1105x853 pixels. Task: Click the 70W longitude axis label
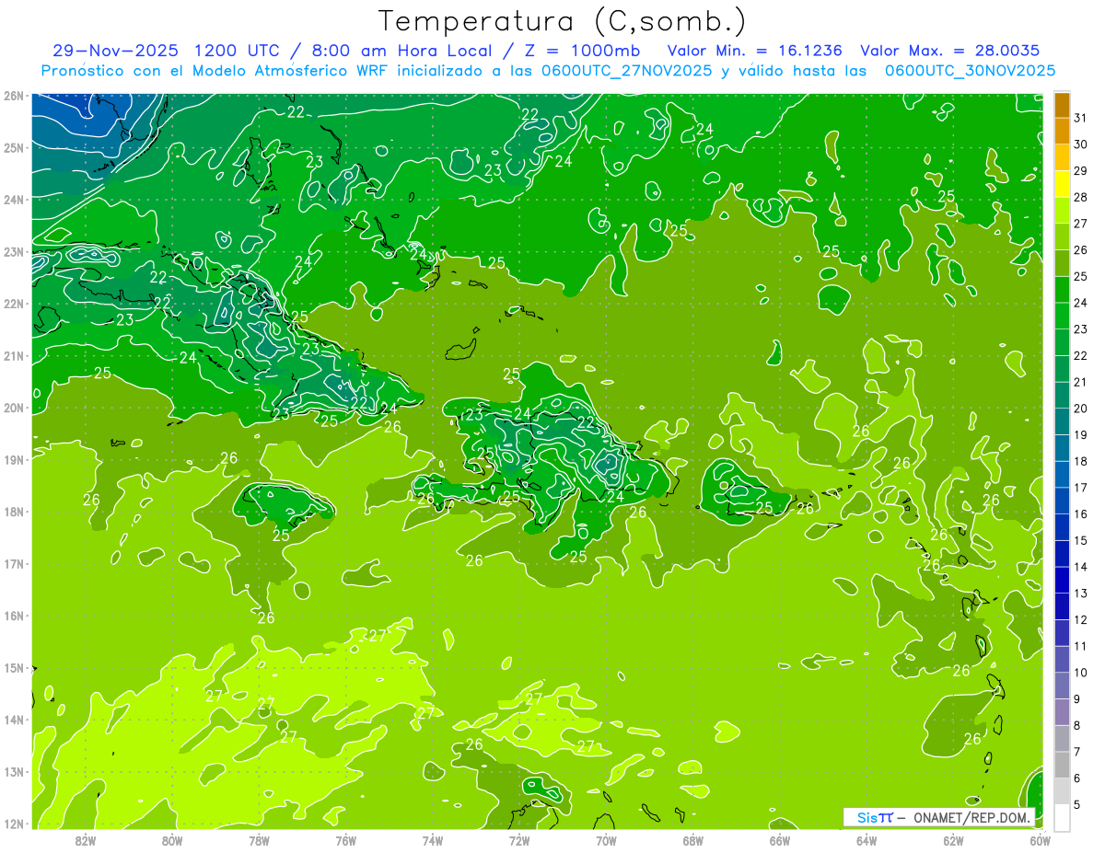(606, 839)
